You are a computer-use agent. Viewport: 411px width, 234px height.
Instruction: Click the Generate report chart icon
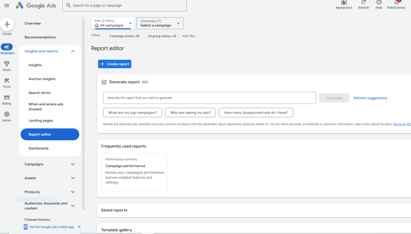tap(104, 82)
